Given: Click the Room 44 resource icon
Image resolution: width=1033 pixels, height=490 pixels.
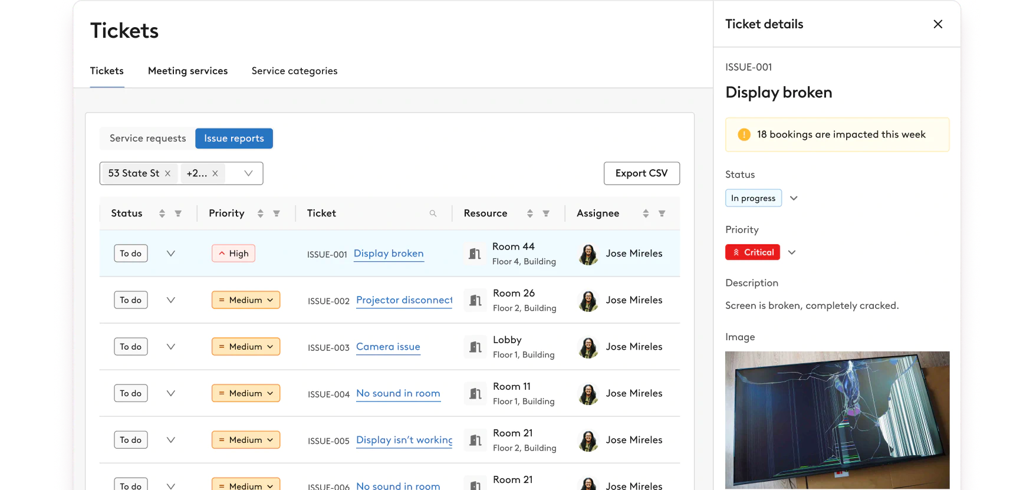Looking at the screenshot, I should pyautogui.click(x=475, y=254).
